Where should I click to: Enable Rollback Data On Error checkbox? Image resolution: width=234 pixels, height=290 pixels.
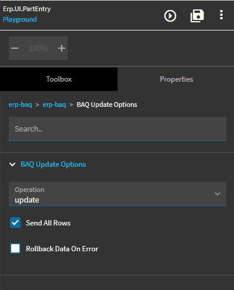[x=15, y=248]
